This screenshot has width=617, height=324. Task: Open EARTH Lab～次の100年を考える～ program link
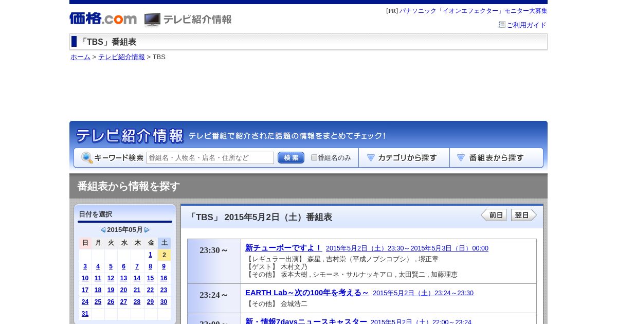click(307, 293)
